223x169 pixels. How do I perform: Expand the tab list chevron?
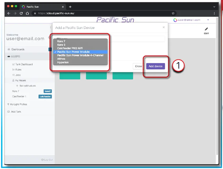pyautogui.click(x=214, y=7)
